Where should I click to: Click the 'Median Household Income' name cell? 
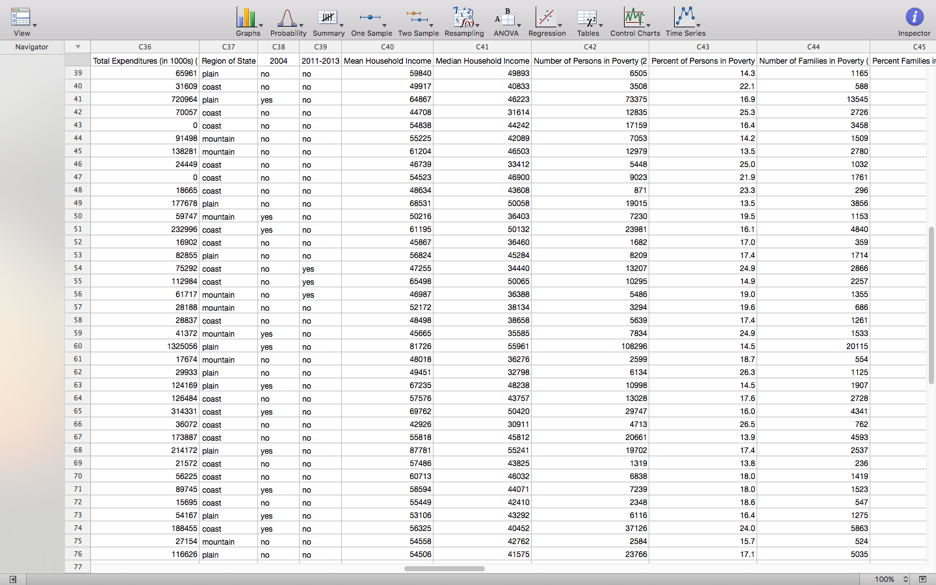482,60
